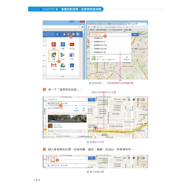Screen dimensions: 194x187
Task: Click the 搜尋附近地區 link marked with 4
Action: pos(55,104)
